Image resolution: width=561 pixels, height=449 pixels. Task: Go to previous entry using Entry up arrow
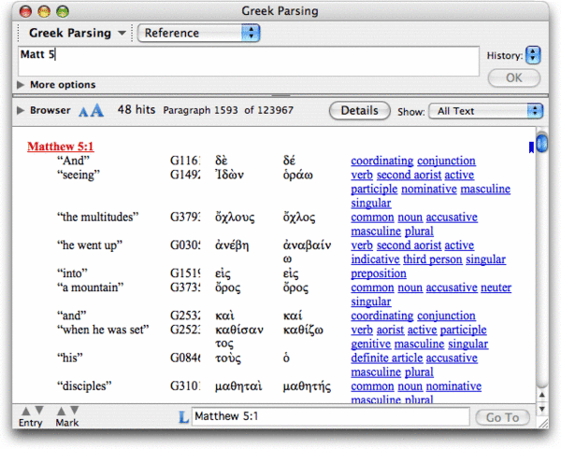[25, 410]
